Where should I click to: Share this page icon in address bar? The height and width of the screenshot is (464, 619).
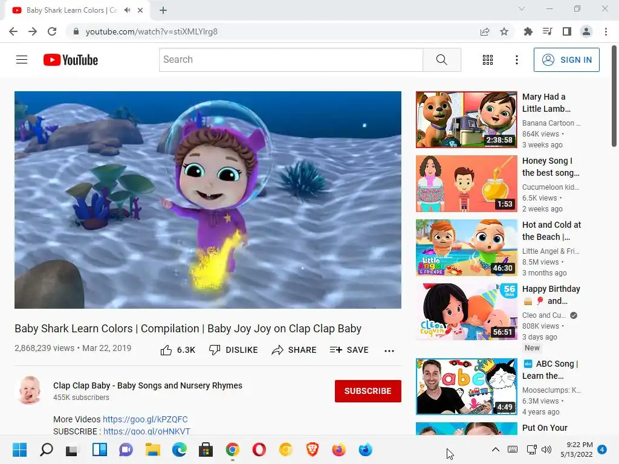485,31
